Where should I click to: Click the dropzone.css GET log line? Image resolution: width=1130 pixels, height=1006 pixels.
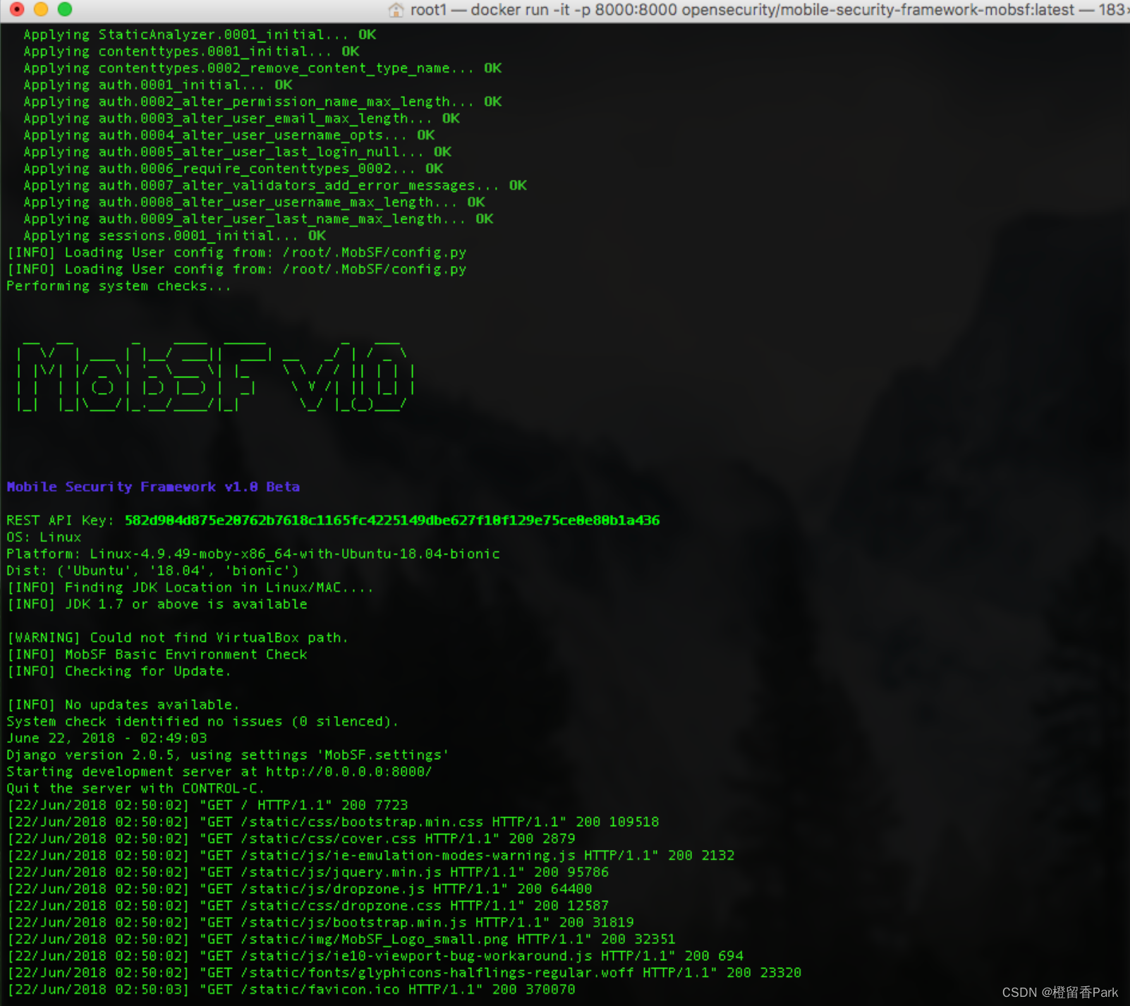pyautogui.click(x=308, y=906)
